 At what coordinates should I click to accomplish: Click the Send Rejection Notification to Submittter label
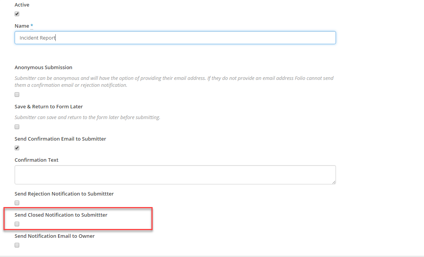tap(64, 194)
